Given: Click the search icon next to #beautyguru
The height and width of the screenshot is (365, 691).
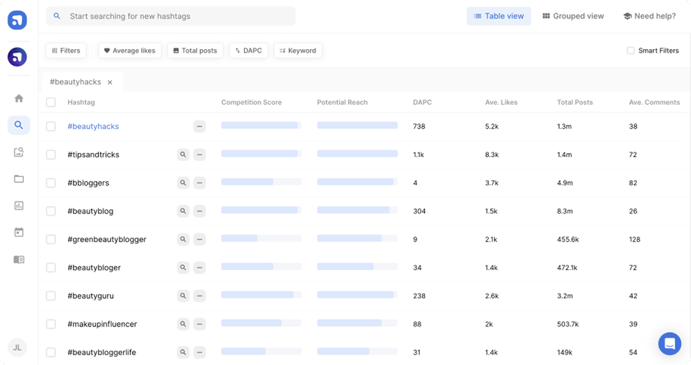Looking at the screenshot, I should (183, 296).
